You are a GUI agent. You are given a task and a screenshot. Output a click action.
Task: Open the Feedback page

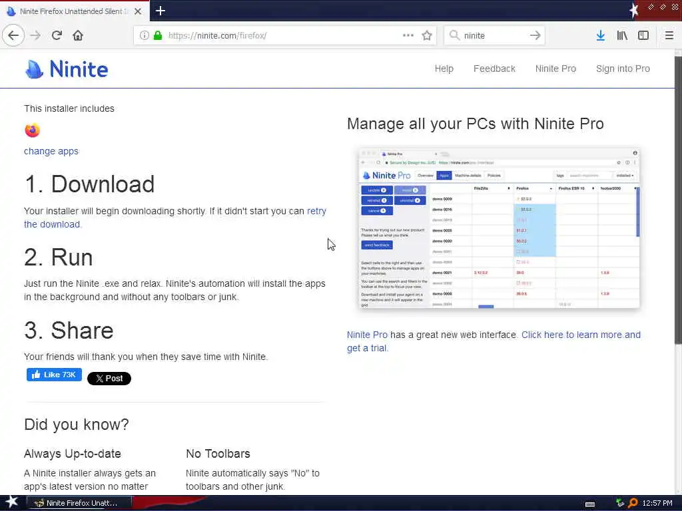coord(494,69)
